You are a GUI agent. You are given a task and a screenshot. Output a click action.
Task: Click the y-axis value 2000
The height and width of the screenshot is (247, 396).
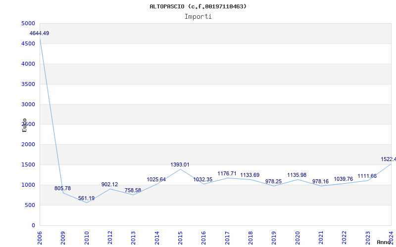pos(28,144)
